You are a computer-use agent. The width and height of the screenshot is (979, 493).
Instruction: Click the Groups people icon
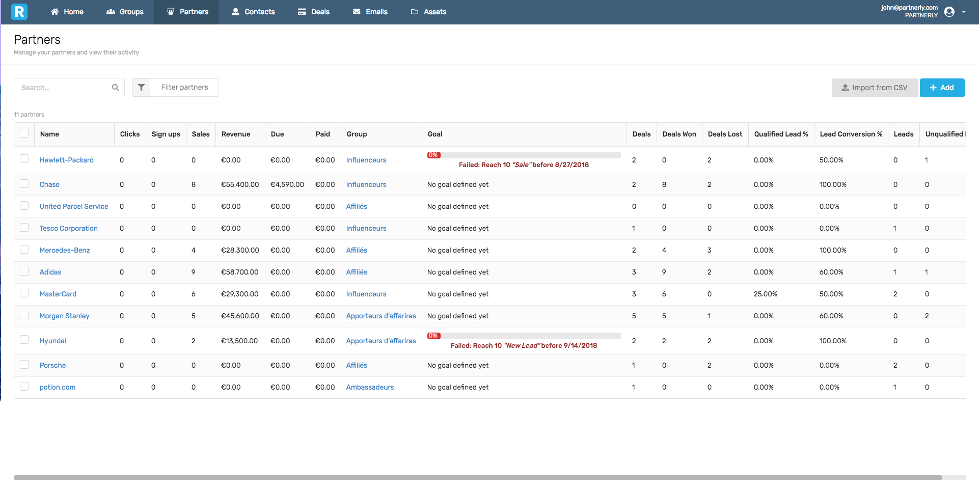coord(111,12)
